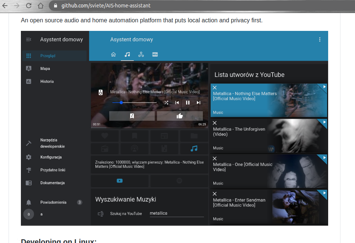Pause the playing track
The height and width of the screenshot is (243, 355).
coord(188,103)
